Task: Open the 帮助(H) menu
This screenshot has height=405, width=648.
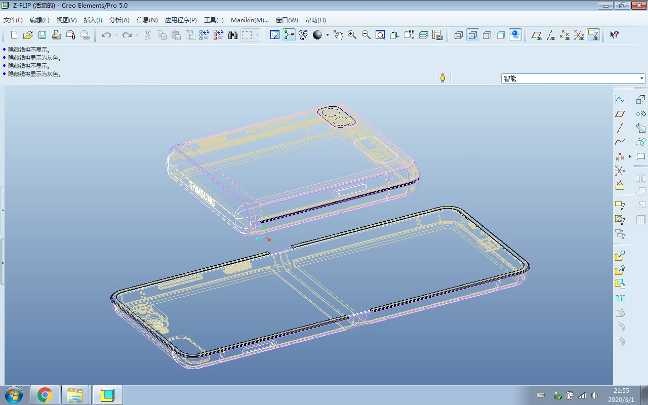Action: [315, 20]
